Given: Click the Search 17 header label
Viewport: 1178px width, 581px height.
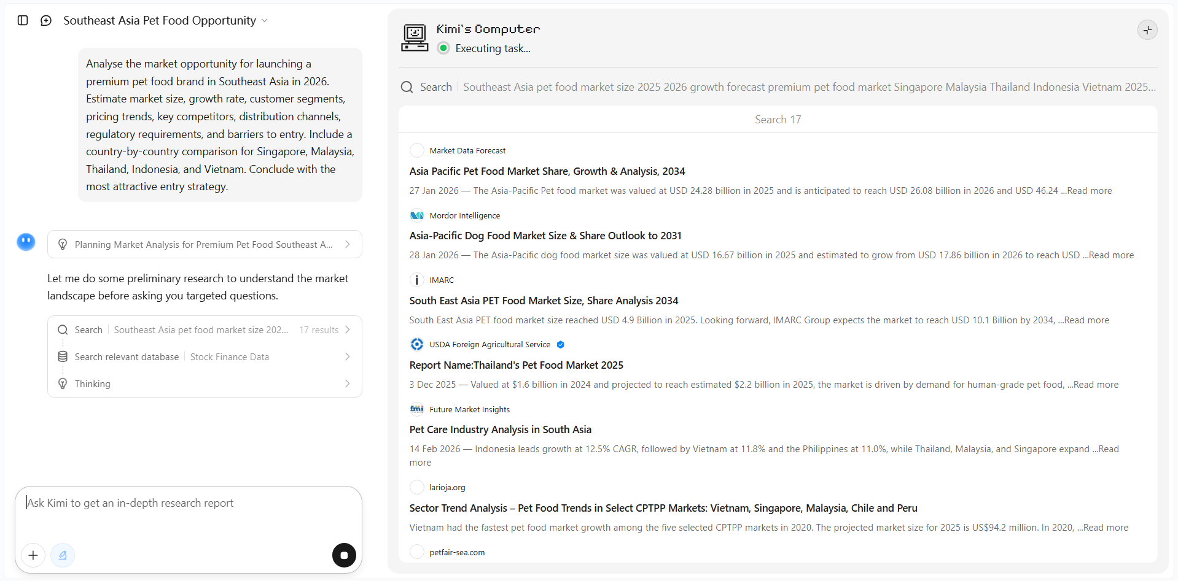Looking at the screenshot, I should click(778, 120).
